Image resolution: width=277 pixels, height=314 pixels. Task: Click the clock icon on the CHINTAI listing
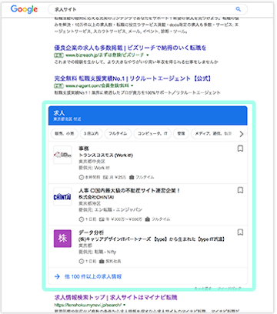[82, 219]
